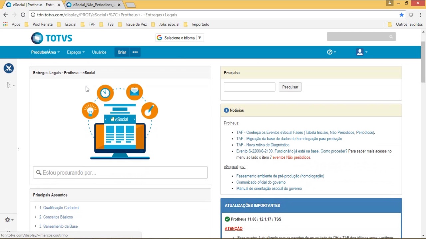Image resolution: width=426 pixels, height=239 pixels.
Task: Open the Pool Renata bookmark folder
Action: (39, 24)
